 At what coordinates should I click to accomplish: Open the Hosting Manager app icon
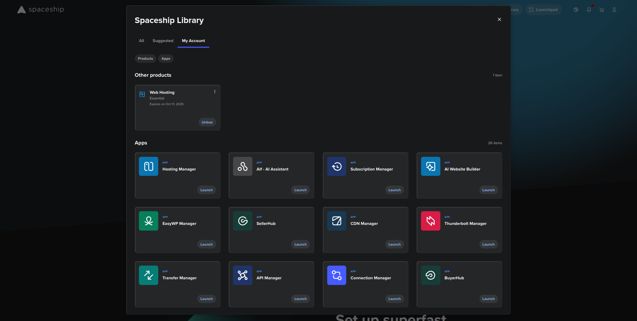pos(148,166)
